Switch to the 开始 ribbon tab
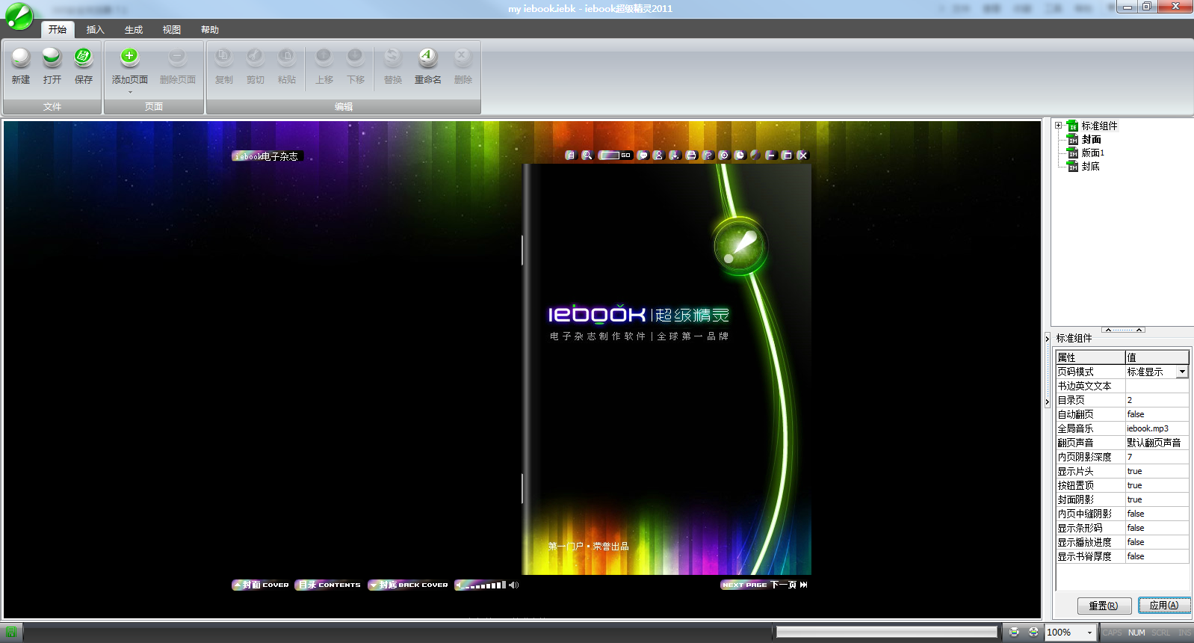The height and width of the screenshot is (643, 1194). pyautogui.click(x=58, y=30)
